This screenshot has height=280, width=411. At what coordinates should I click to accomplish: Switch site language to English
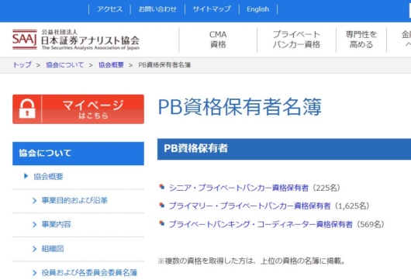257,9
